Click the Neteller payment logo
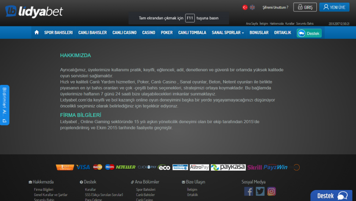The image size is (356, 201). (126, 167)
